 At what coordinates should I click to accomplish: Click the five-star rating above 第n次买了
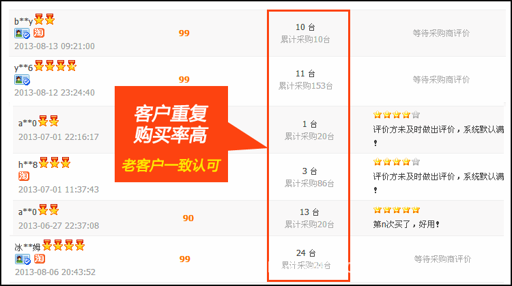pyautogui.click(x=397, y=210)
